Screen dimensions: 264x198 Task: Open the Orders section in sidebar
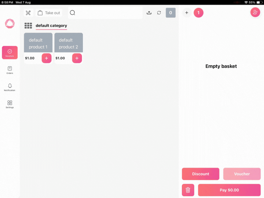[x=10, y=70]
